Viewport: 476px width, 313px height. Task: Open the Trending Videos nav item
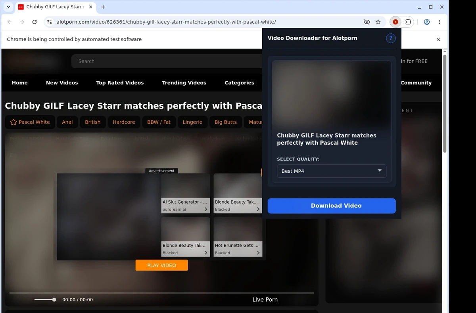[x=184, y=83]
